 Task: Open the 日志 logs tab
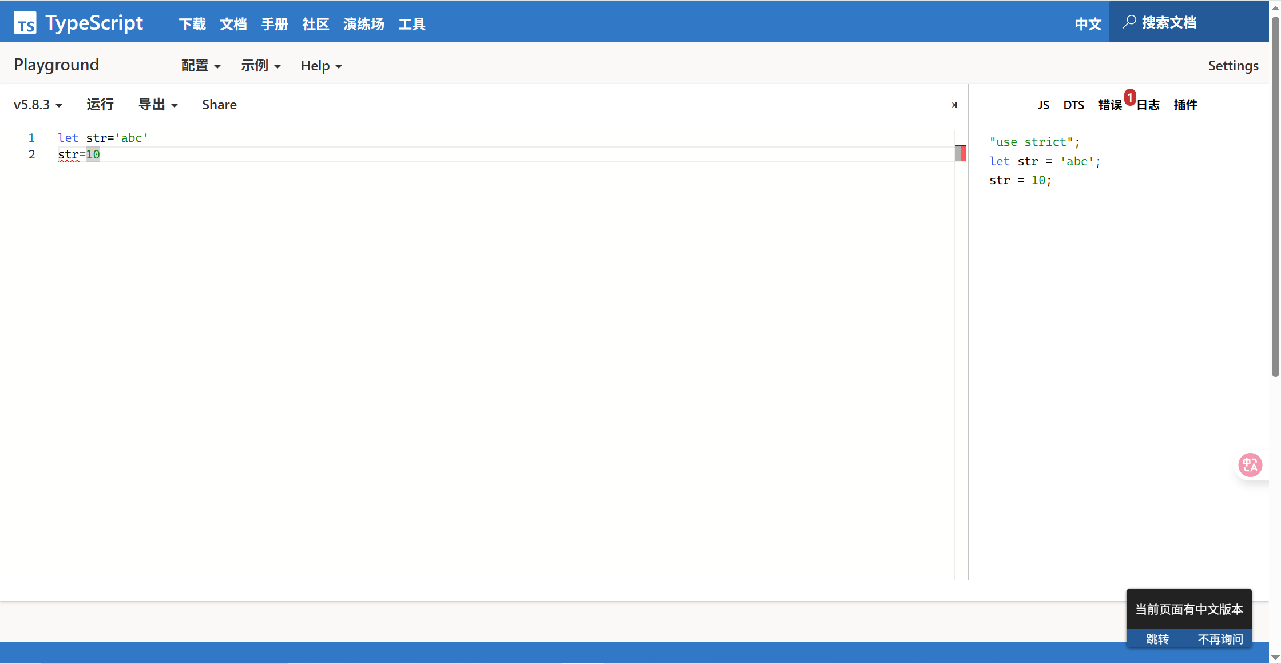pyautogui.click(x=1148, y=105)
